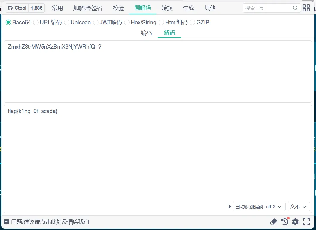Open the history clock icon
Viewport: 316px width, 230px height.
pyautogui.click(x=284, y=222)
